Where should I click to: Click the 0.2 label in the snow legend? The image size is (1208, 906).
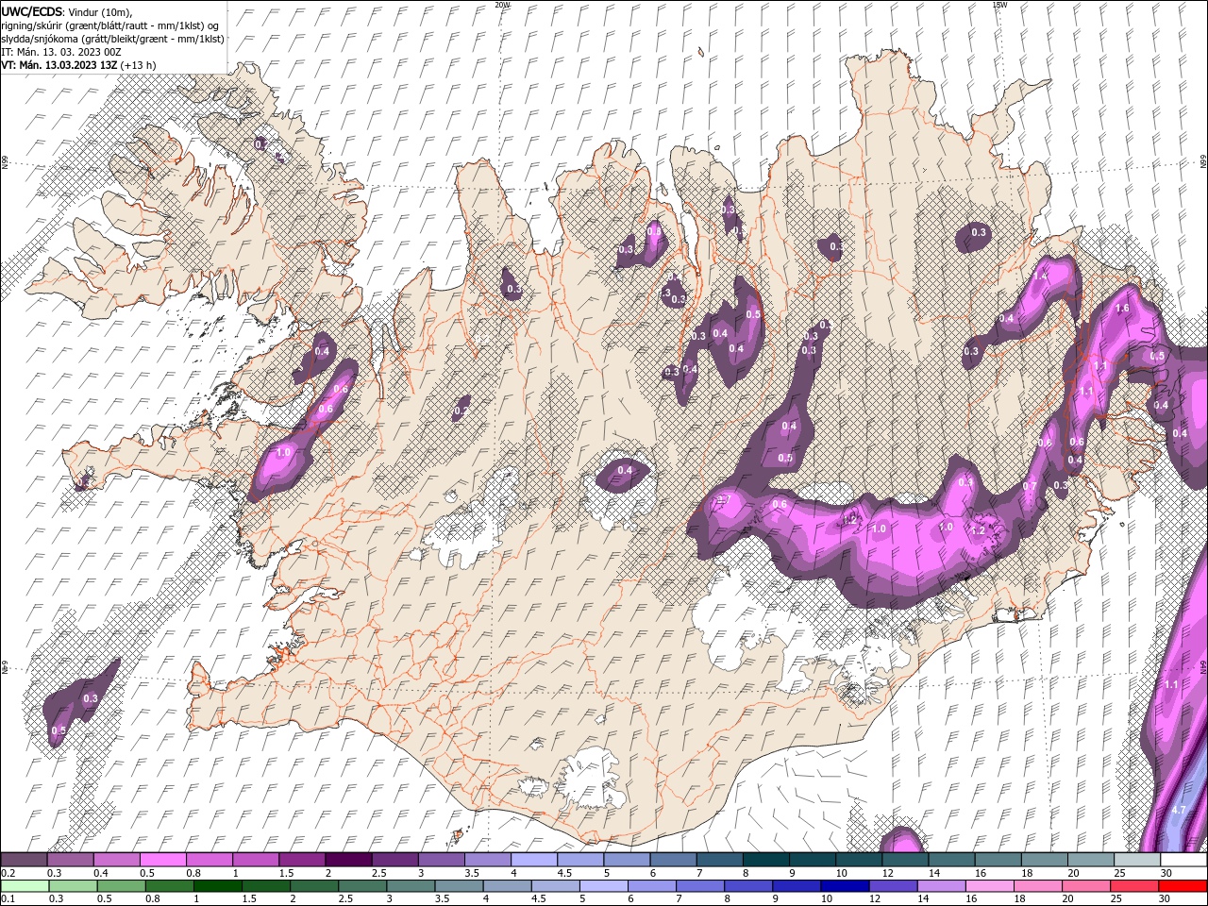(x=8, y=873)
